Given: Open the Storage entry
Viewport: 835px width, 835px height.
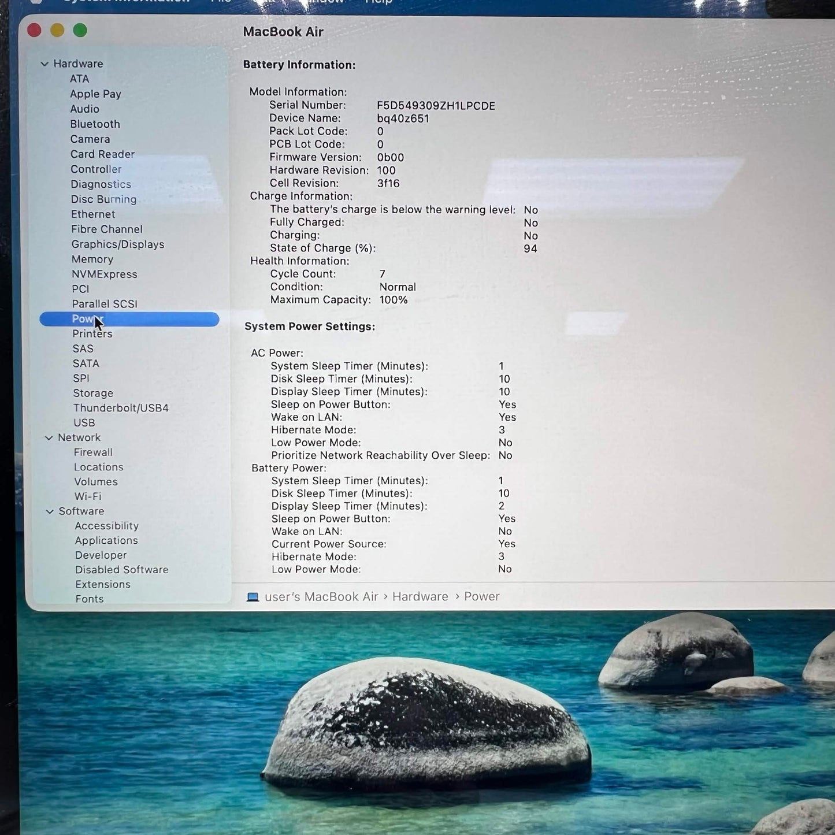Looking at the screenshot, I should coord(92,393).
